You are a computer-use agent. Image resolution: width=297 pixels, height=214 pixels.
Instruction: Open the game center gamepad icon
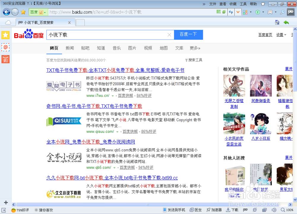[270, 12]
